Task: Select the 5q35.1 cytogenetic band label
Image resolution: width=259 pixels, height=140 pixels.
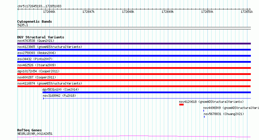Action: click(x=23, y=25)
